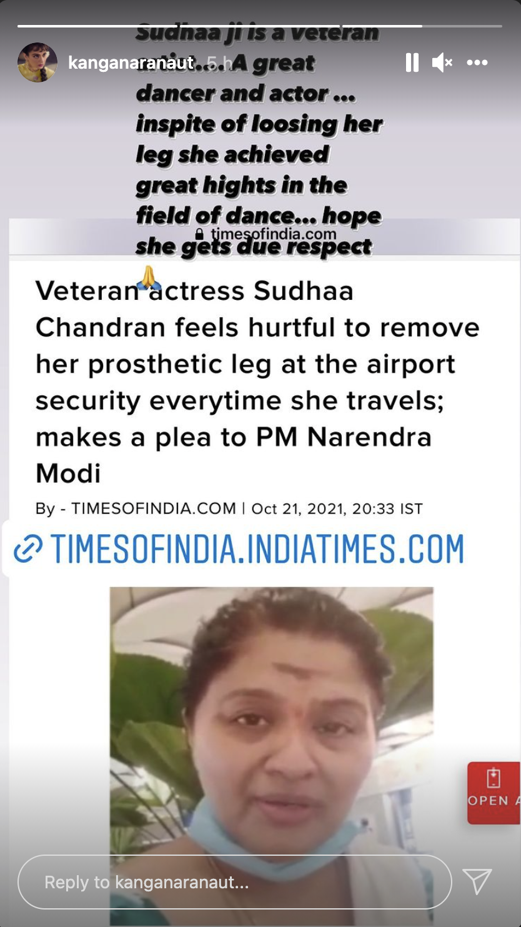This screenshot has width=521, height=927.
Task: Unmute the story sound via the speaker icon
Action: click(442, 62)
